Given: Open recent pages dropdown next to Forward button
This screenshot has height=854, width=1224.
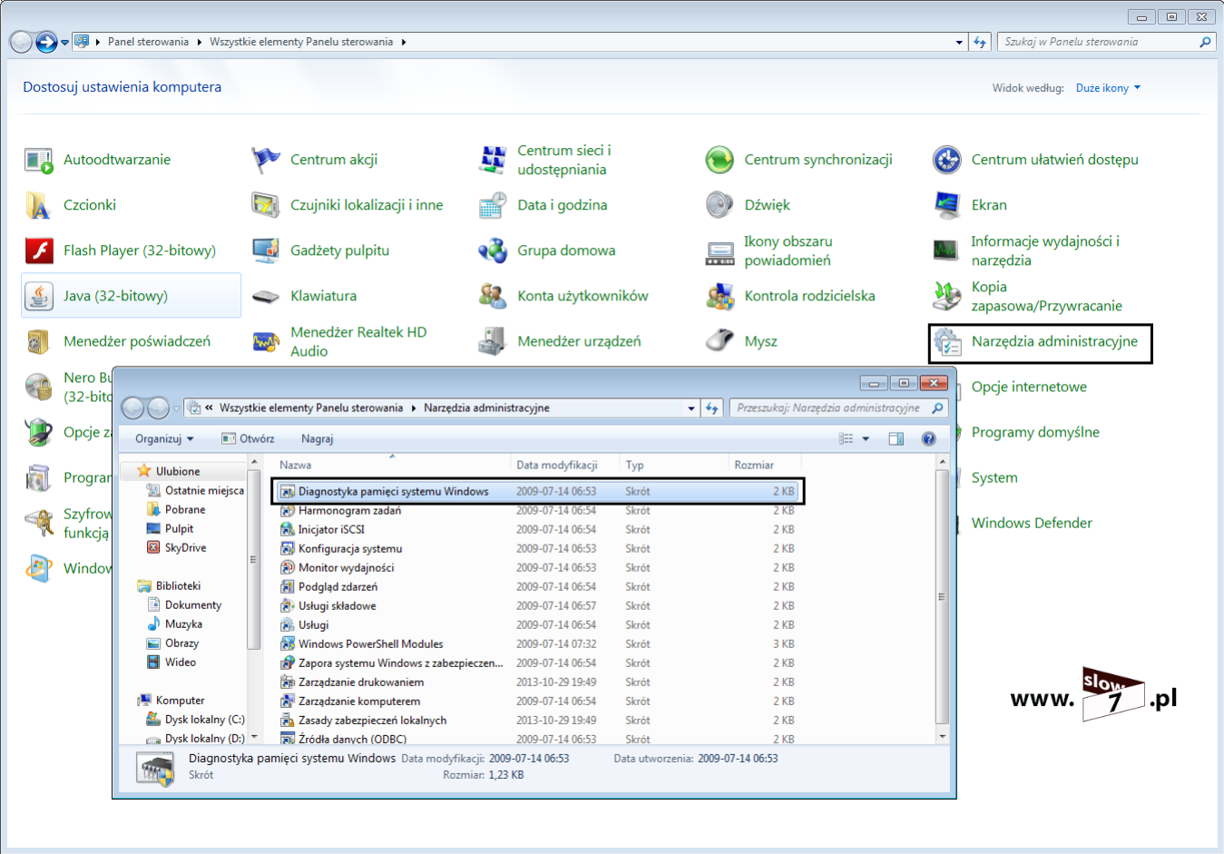Looking at the screenshot, I should pos(64,43).
